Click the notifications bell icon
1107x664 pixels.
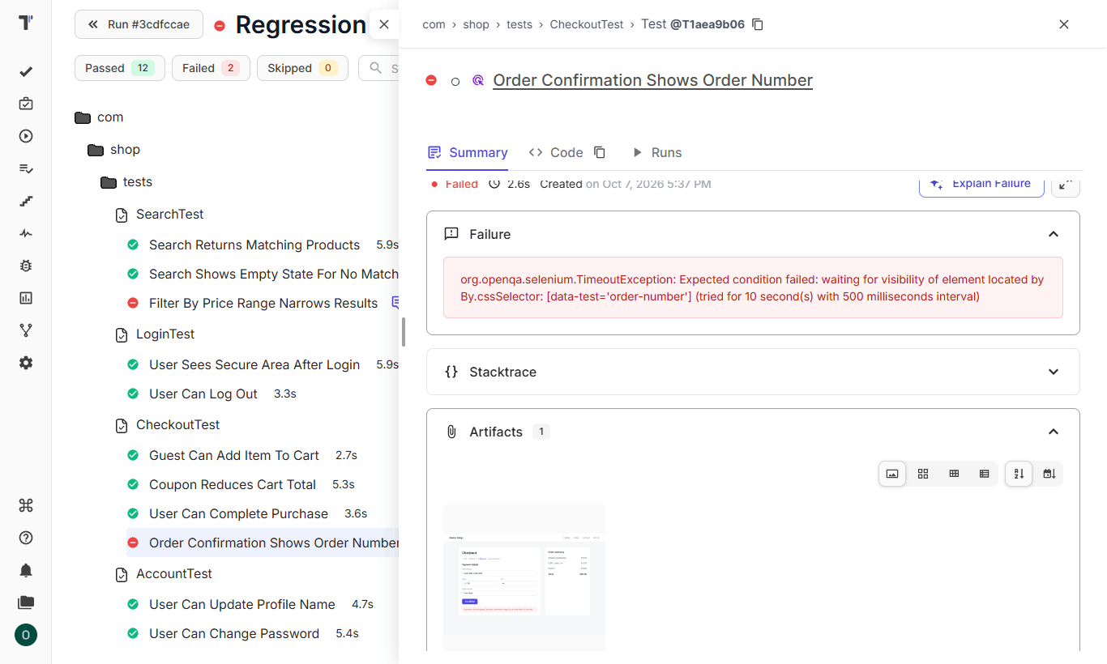click(26, 570)
